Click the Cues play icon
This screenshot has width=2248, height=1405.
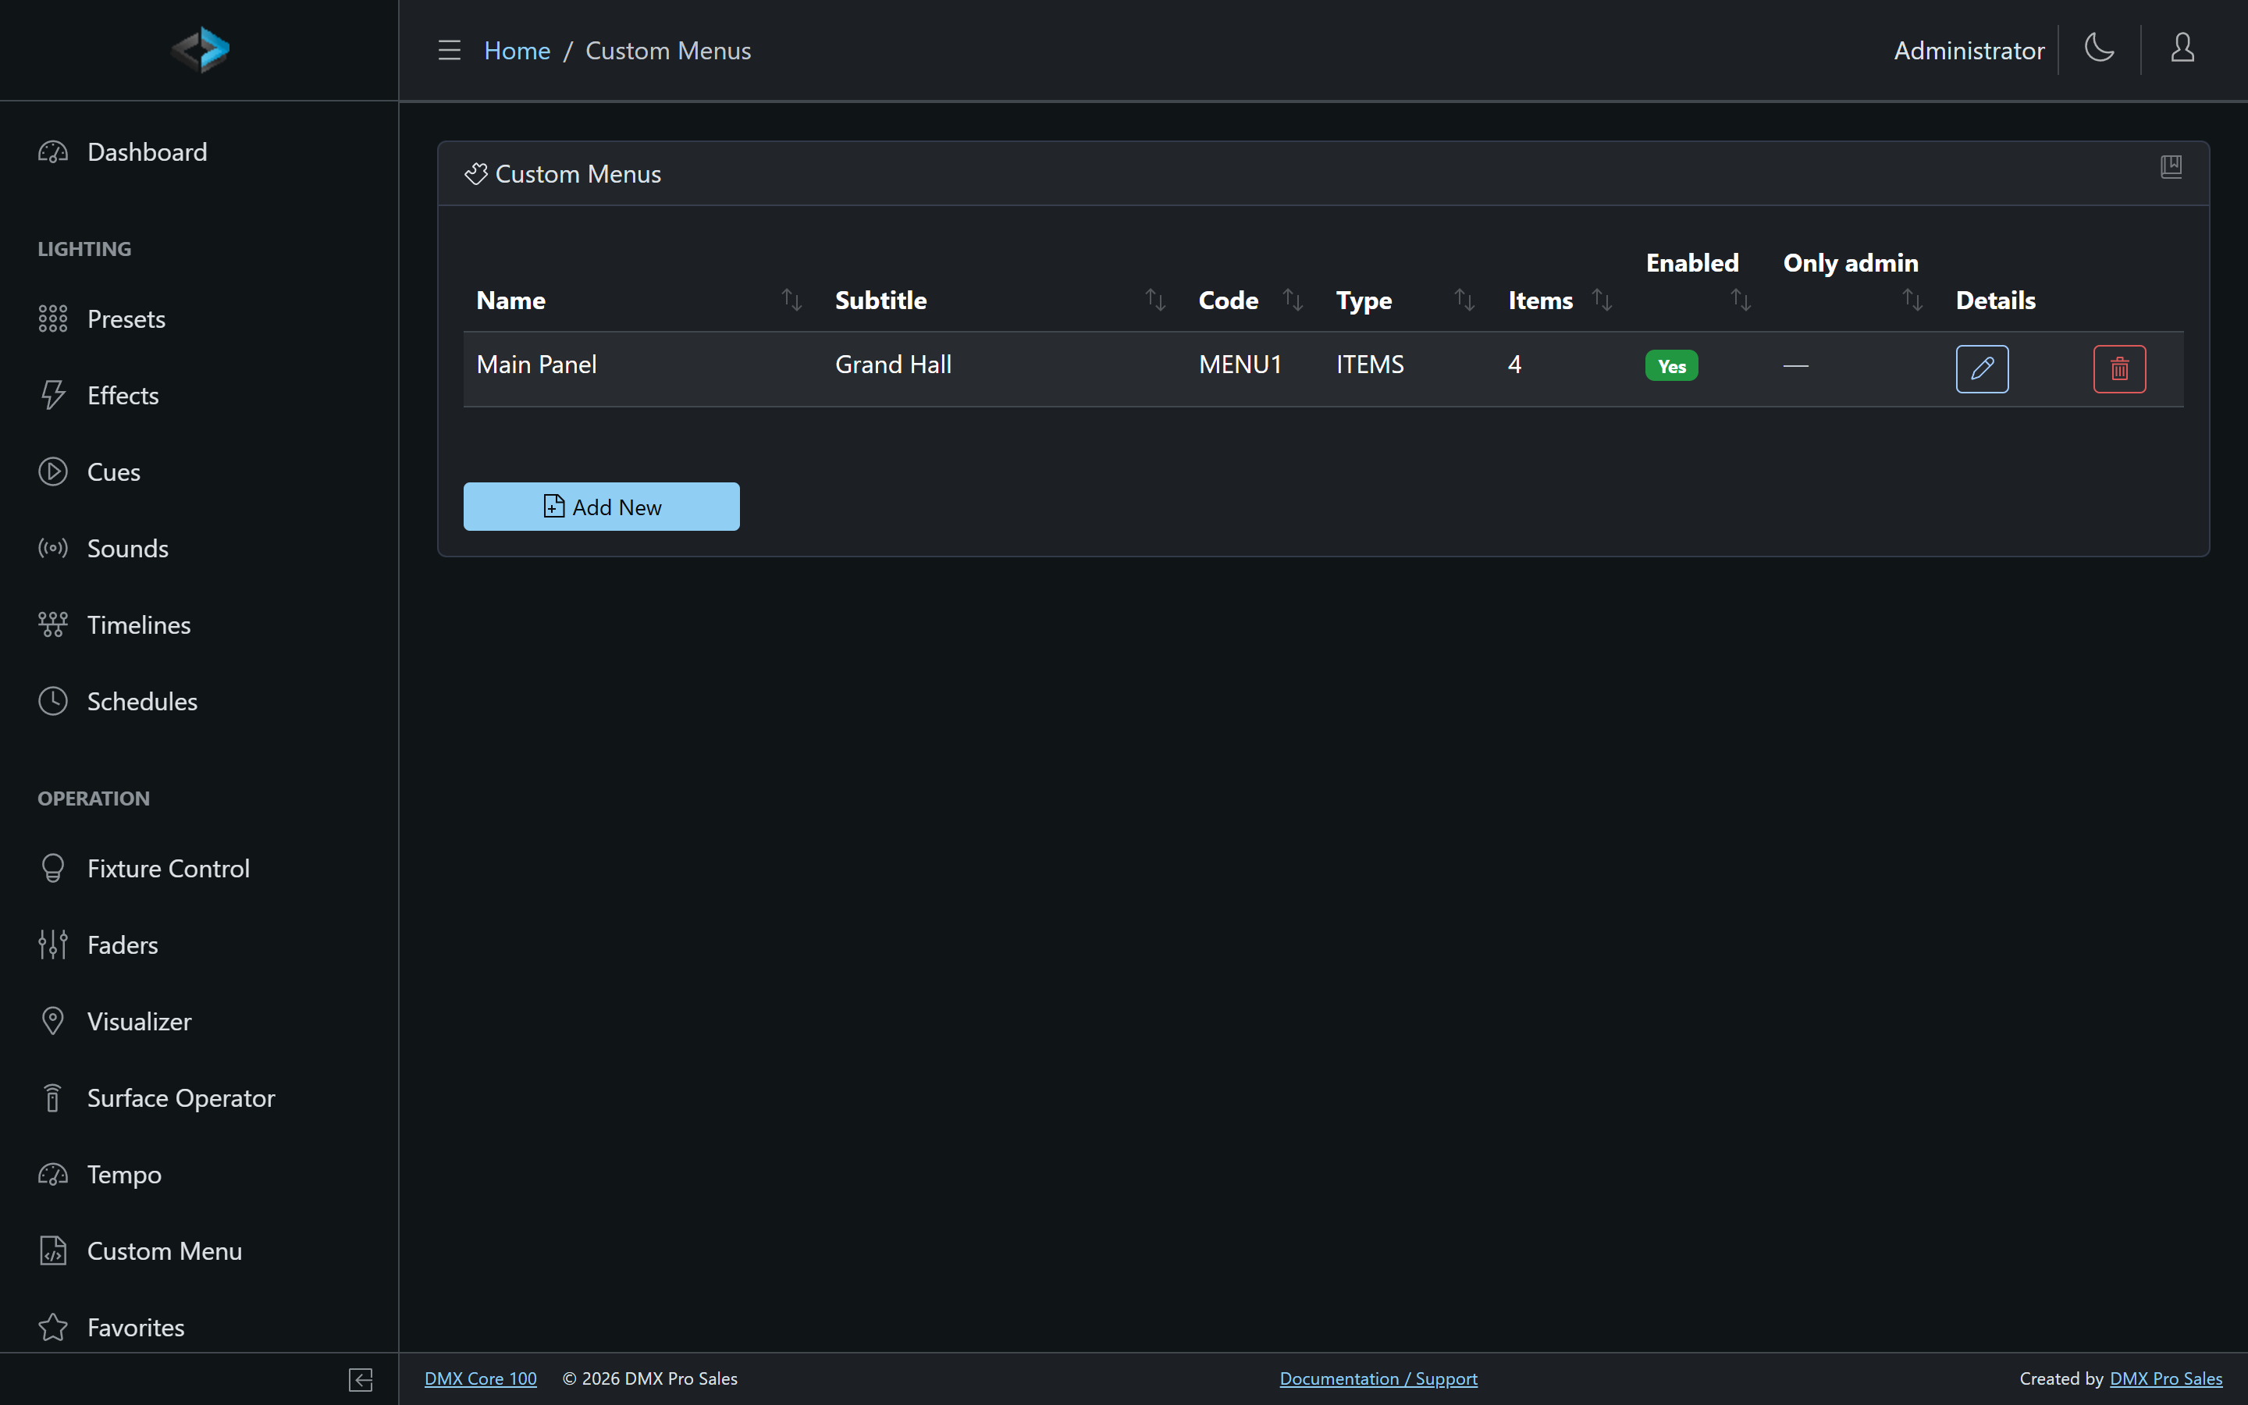pyautogui.click(x=53, y=472)
